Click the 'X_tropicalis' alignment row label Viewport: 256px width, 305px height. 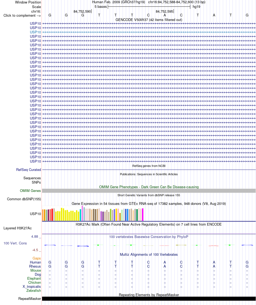pos(32,286)
